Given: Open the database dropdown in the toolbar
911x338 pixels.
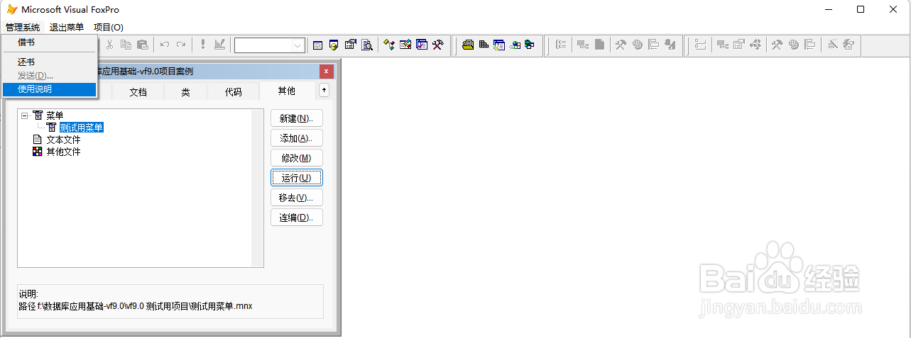Looking at the screenshot, I should [298, 45].
